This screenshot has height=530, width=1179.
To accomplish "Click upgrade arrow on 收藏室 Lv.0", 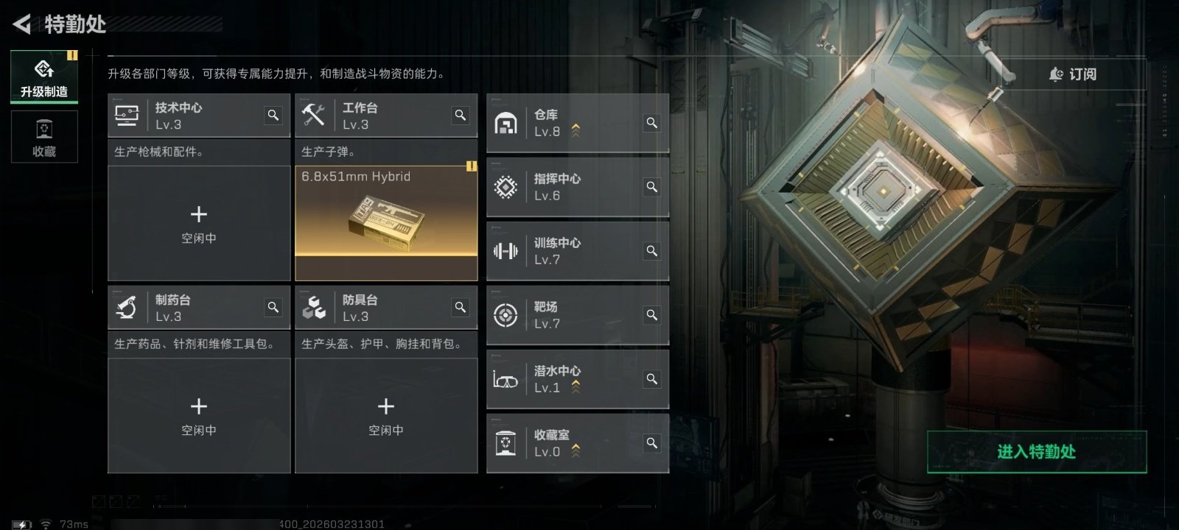I will coord(575,451).
